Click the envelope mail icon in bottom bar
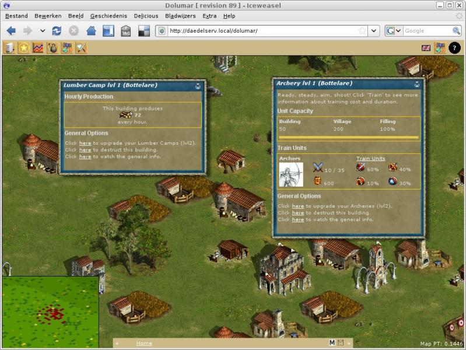The image size is (466, 350). click(x=341, y=343)
